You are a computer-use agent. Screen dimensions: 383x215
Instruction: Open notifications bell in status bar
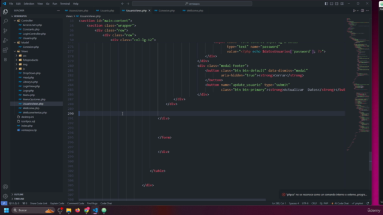click(x=367, y=203)
